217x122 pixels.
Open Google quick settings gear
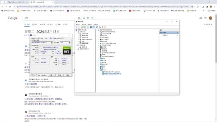(200, 18)
